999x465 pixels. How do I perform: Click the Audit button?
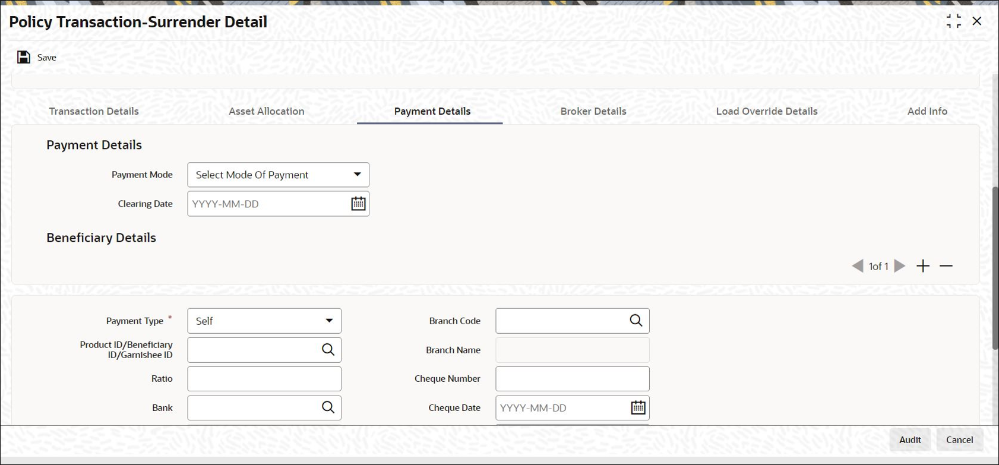910,440
